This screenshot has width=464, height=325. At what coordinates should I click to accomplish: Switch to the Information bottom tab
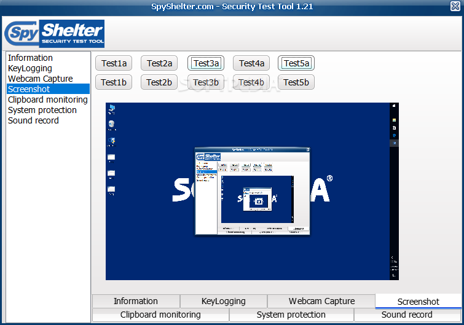point(136,301)
